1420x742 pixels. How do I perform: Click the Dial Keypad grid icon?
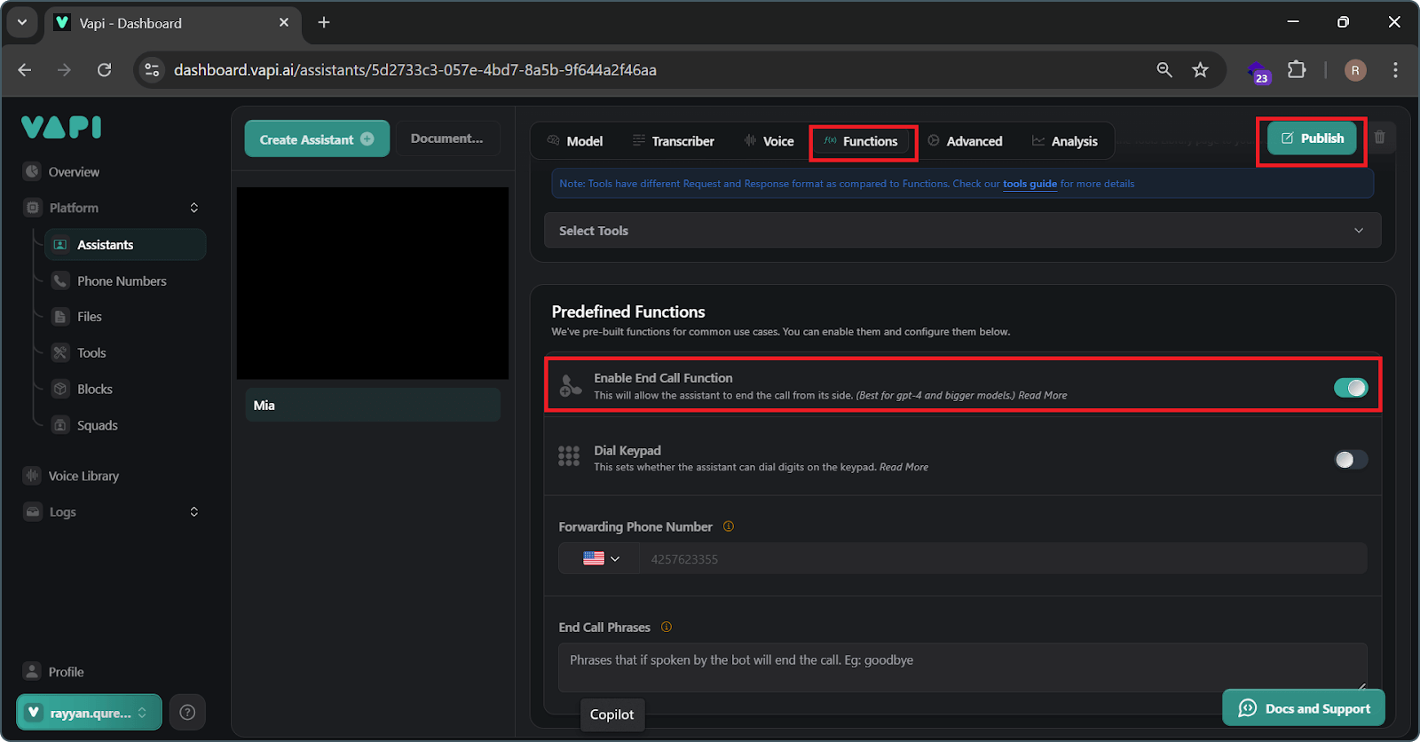click(x=569, y=456)
